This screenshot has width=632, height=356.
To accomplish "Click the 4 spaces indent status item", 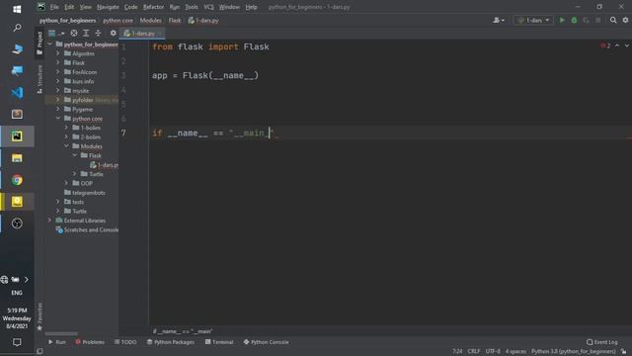I will (515, 352).
